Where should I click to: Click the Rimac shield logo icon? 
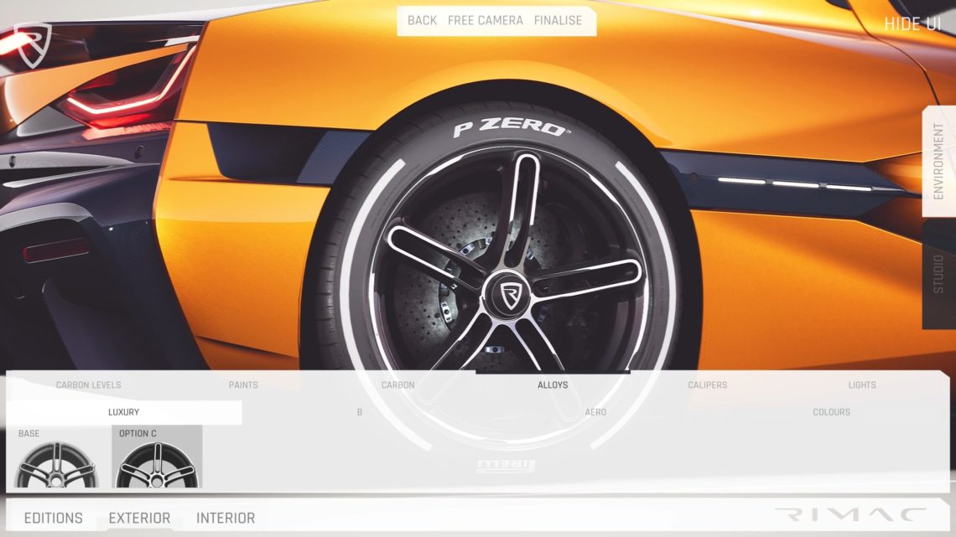pos(33,45)
